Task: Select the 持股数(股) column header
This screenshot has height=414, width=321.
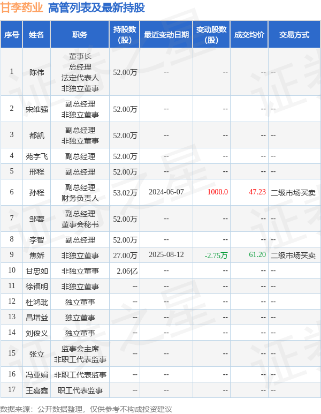Action: [125, 35]
